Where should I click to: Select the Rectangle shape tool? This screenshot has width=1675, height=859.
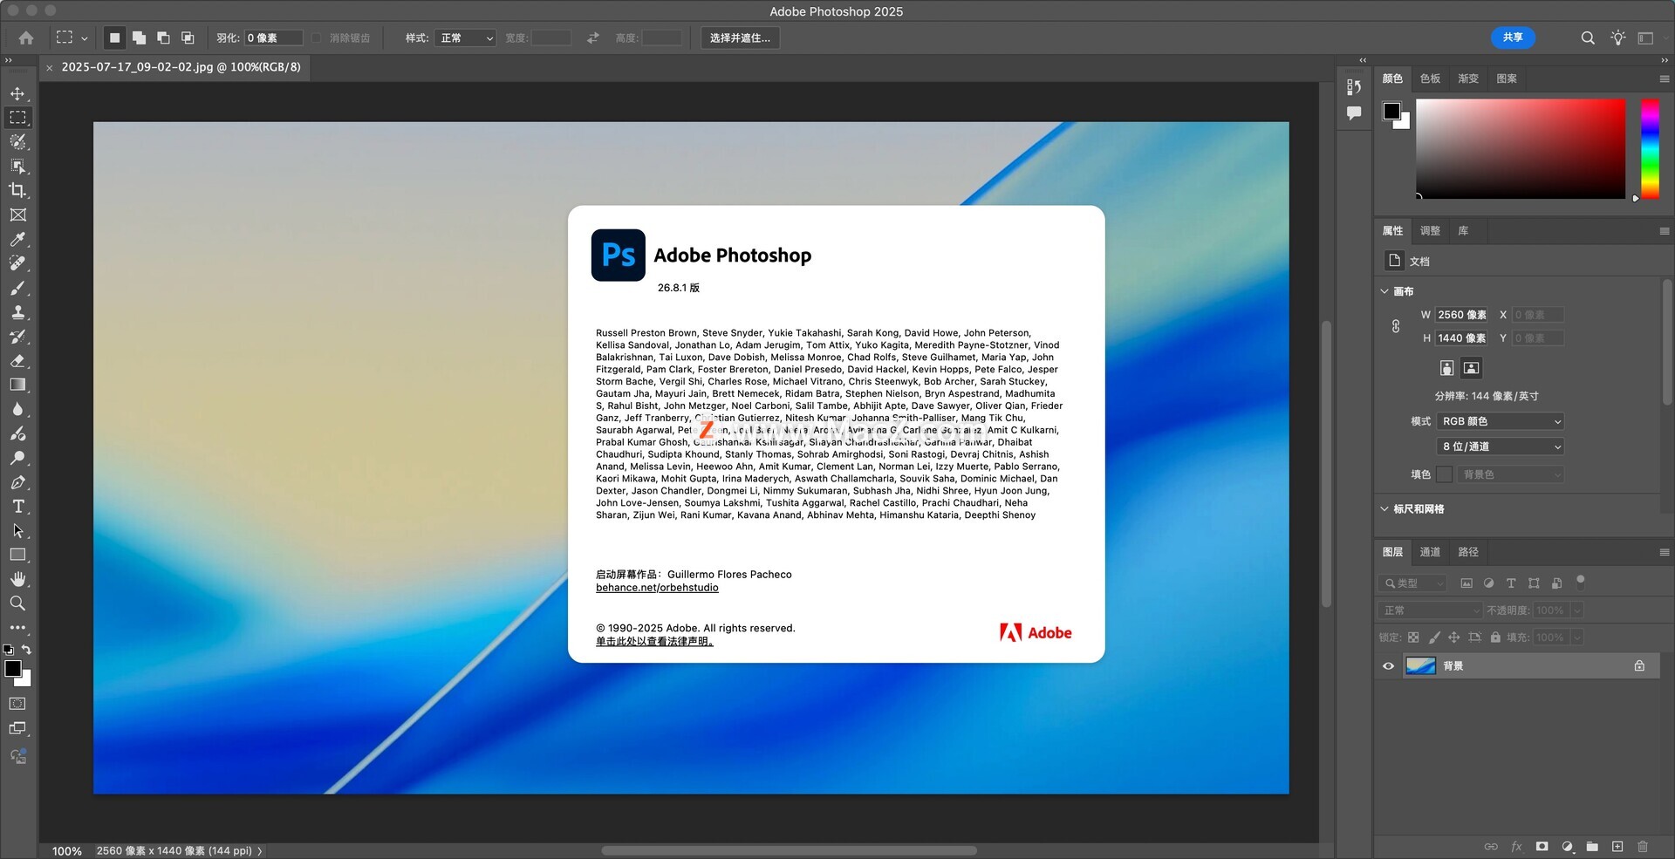17,555
